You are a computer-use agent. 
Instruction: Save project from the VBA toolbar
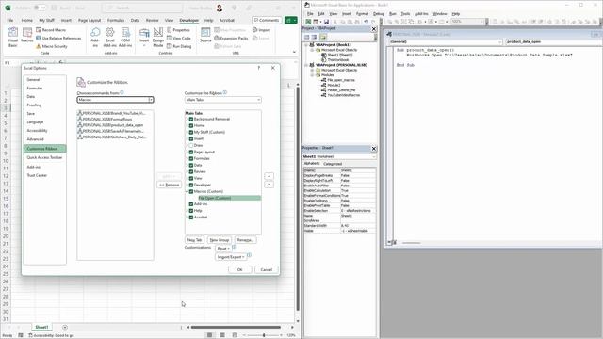coord(326,22)
